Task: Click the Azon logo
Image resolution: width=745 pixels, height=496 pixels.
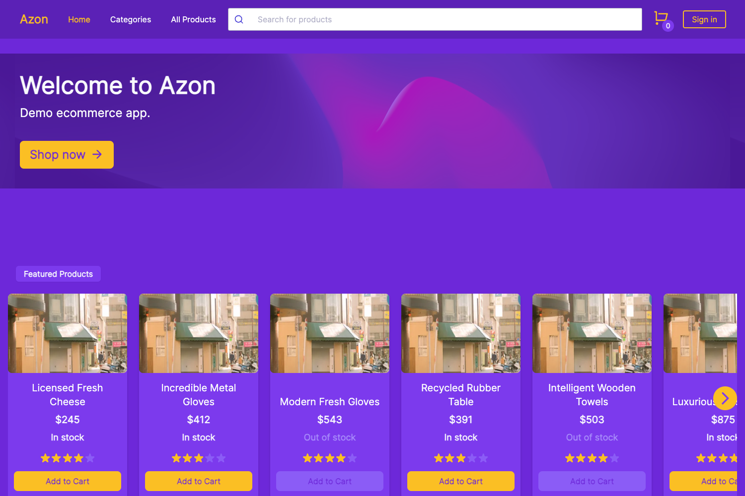Action: [x=34, y=19]
